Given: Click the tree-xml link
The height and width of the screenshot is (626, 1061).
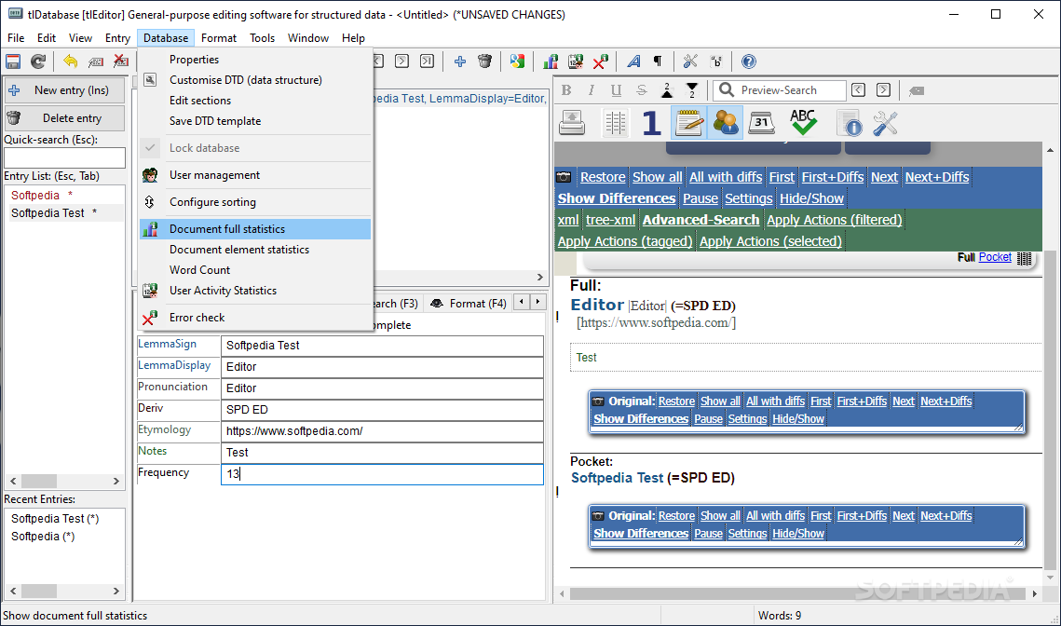Looking at the screenshot, I should (610, 220).
